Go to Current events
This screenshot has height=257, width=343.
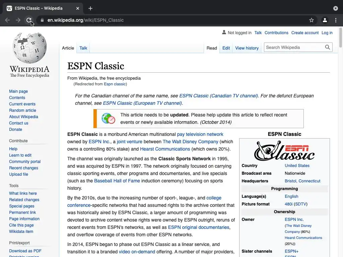(x=22, y=104)
